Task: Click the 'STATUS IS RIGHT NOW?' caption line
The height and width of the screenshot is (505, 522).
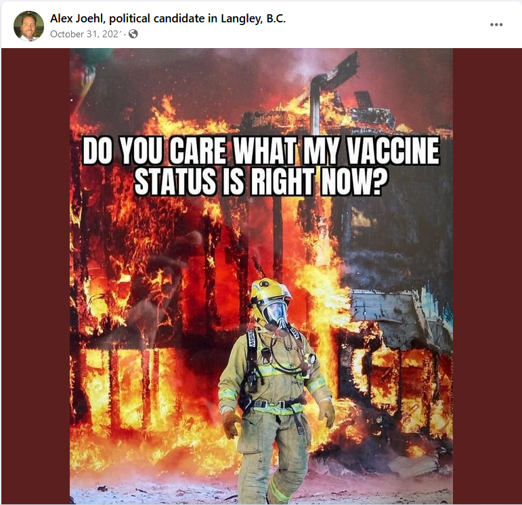Action: (x=261, y=181)
